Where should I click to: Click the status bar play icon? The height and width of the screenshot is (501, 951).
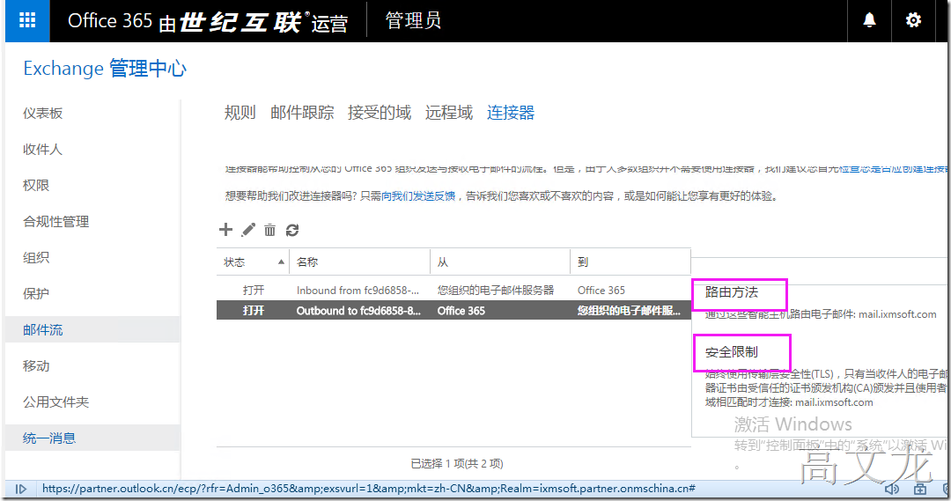click(x=20, y=489)
